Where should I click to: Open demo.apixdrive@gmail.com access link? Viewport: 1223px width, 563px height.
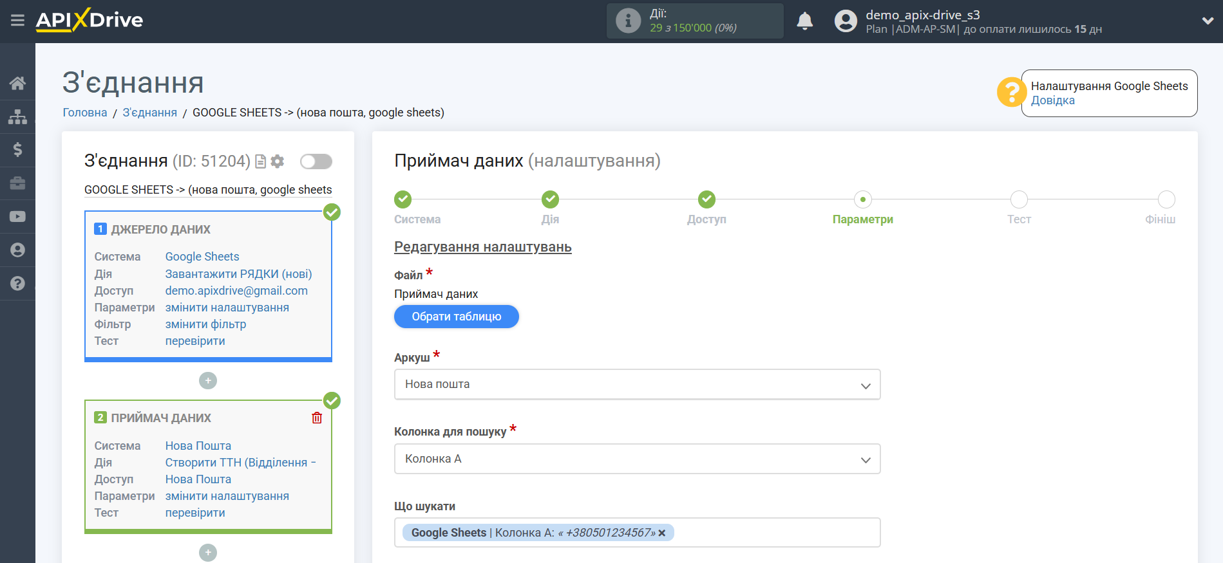pyautogui.click(x=236, y=291)
